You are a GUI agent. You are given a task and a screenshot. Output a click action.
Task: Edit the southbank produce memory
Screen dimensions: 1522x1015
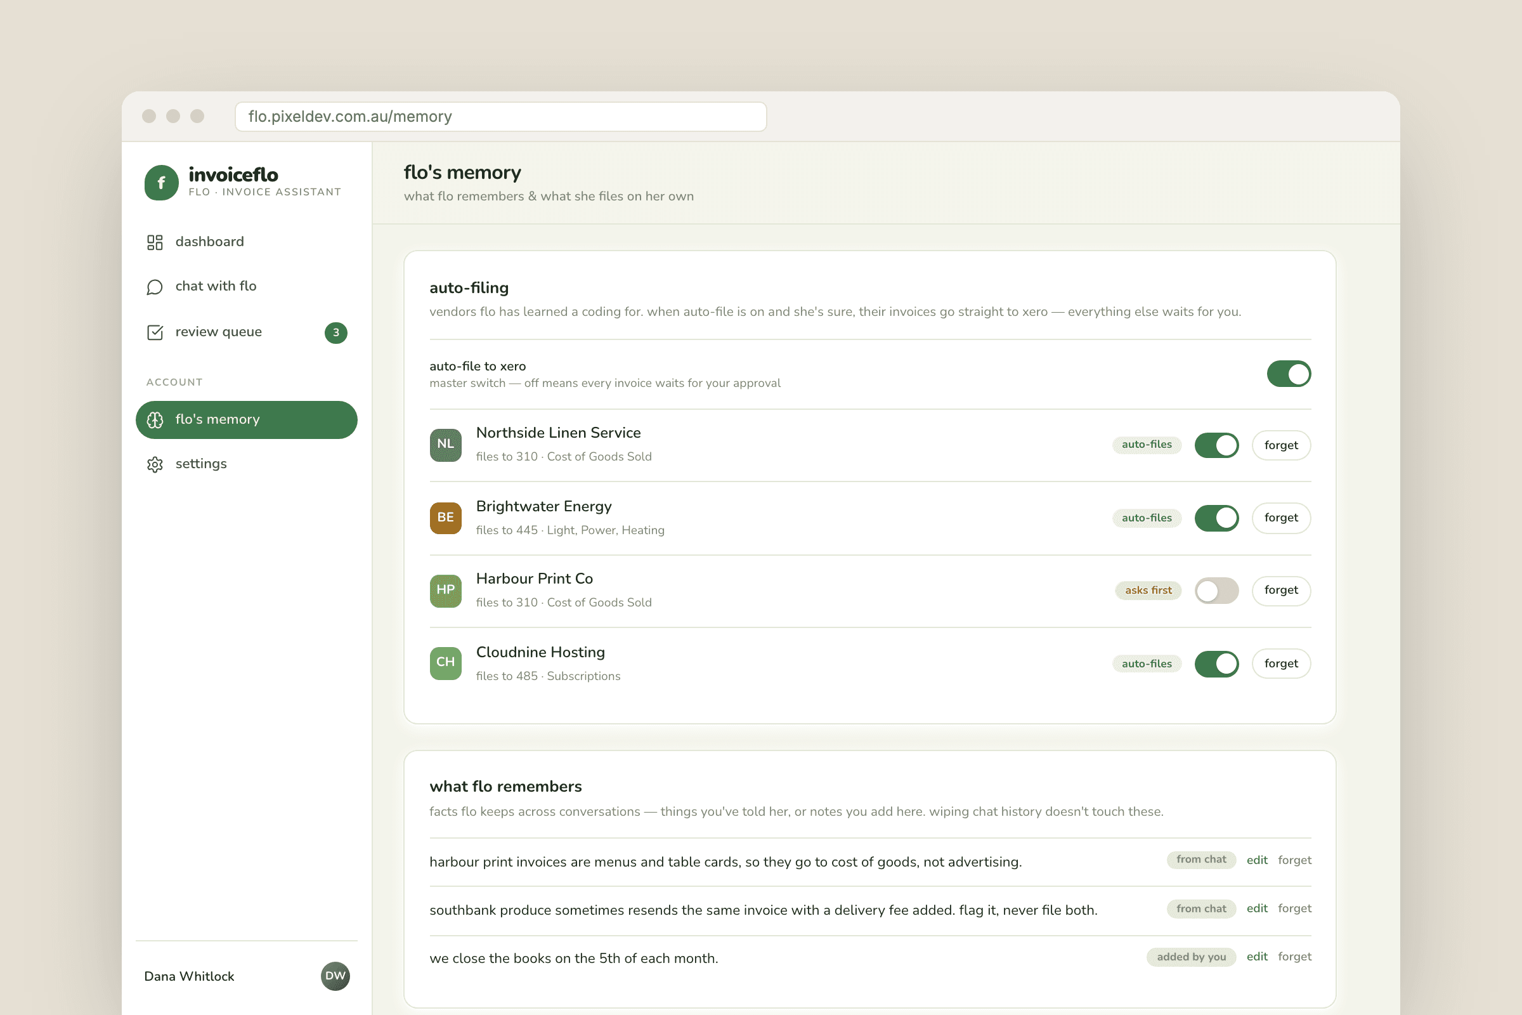pyautogui.click(x=1257, y=908)
